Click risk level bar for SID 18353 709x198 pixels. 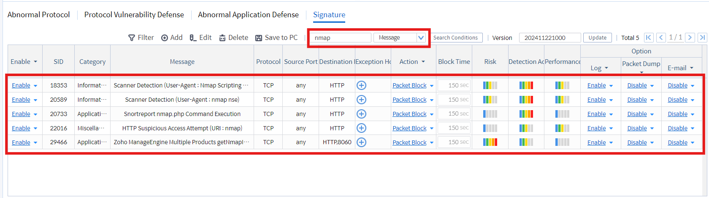[x=490, y=85]
